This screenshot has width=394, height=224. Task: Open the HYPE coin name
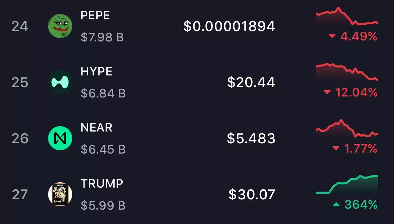tap(96, 71)
